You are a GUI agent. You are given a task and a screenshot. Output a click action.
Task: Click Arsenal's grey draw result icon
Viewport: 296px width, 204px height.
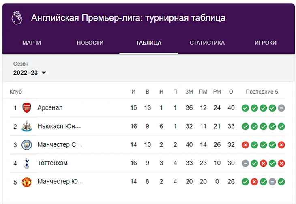281,108
